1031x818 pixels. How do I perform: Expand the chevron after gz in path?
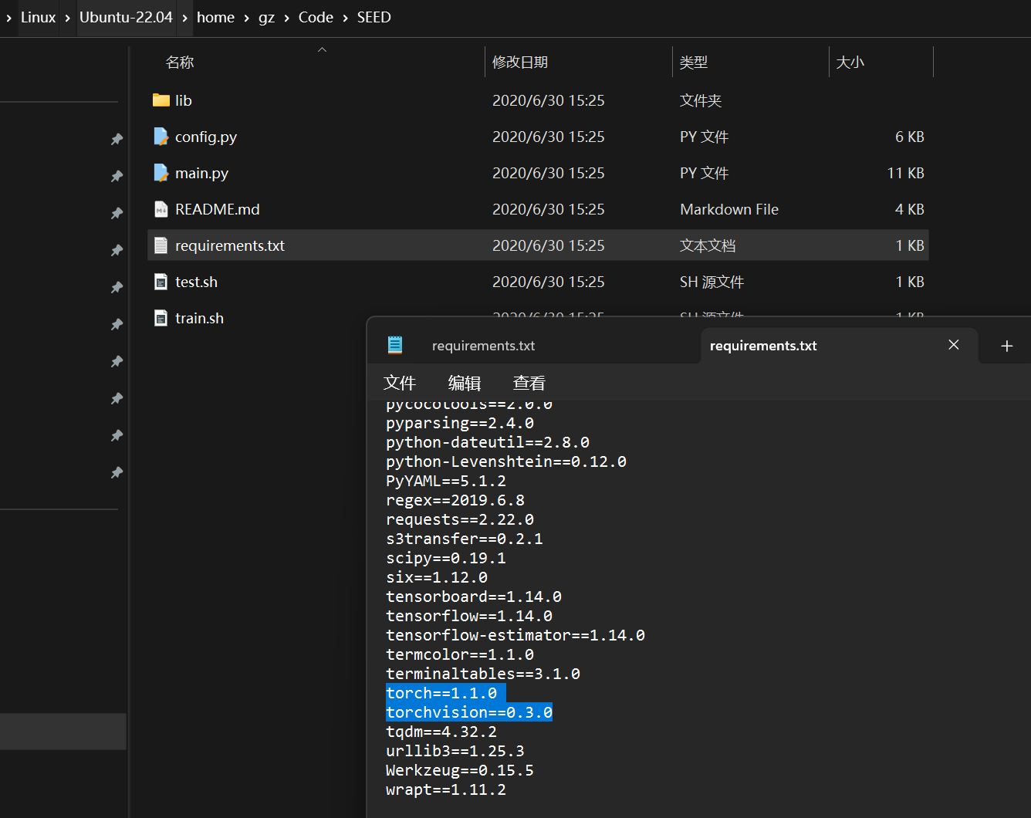coord(286,17)
